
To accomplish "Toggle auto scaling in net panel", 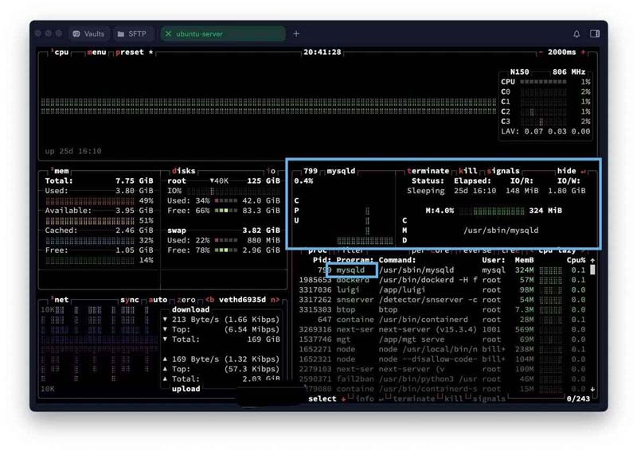I will coord(158,301).
